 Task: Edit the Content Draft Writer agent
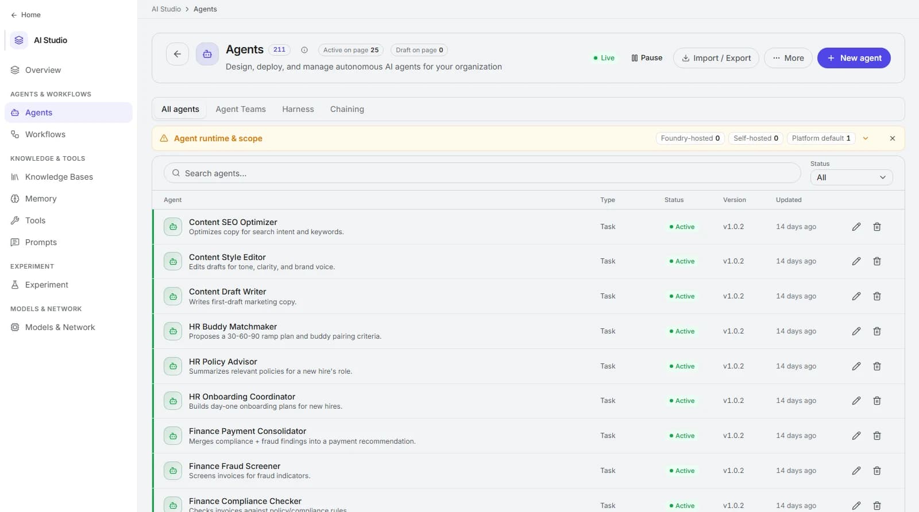(856, 296)
